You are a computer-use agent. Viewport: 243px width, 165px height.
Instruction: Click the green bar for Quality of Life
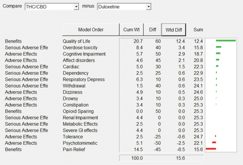click(226, 40)
